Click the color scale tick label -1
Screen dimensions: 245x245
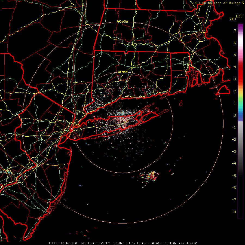[234, 127]
